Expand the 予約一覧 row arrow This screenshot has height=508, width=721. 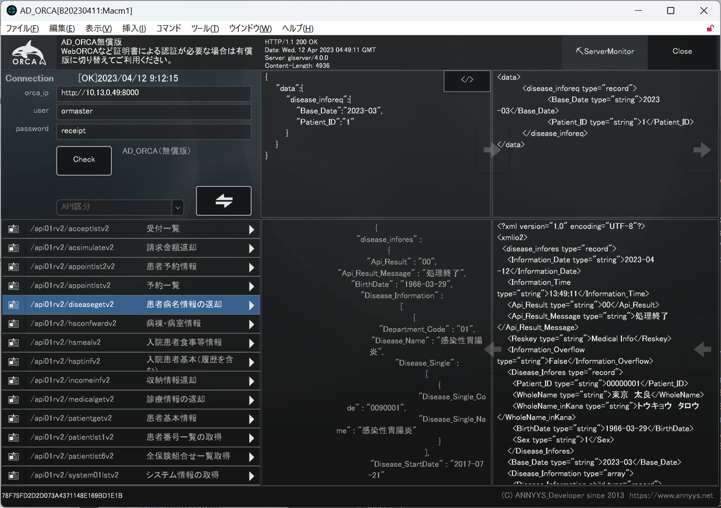(251, 286)
